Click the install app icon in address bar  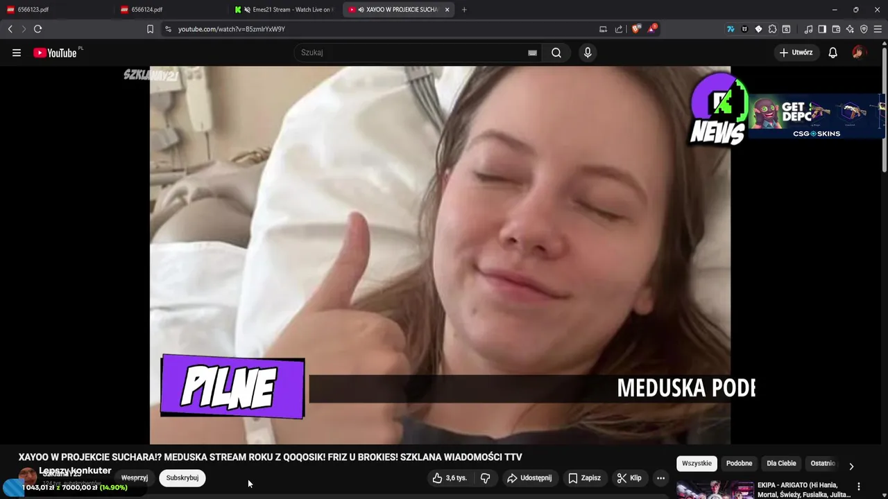603,29
